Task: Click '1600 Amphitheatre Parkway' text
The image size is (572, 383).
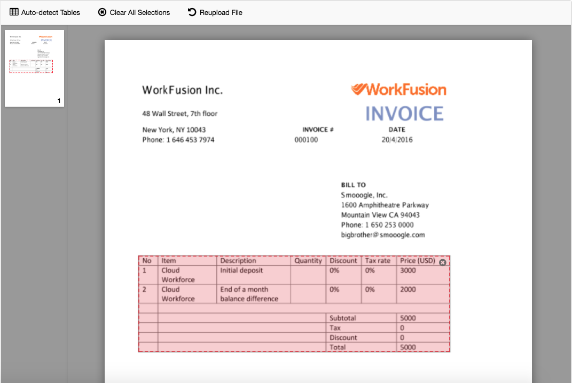Action: (x=385, y=205)
